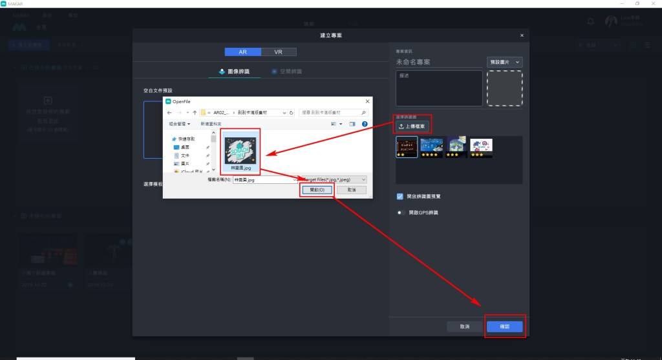662x360 pixels.
Task: Go up one folder level
Action: click(x=194, y=112)
